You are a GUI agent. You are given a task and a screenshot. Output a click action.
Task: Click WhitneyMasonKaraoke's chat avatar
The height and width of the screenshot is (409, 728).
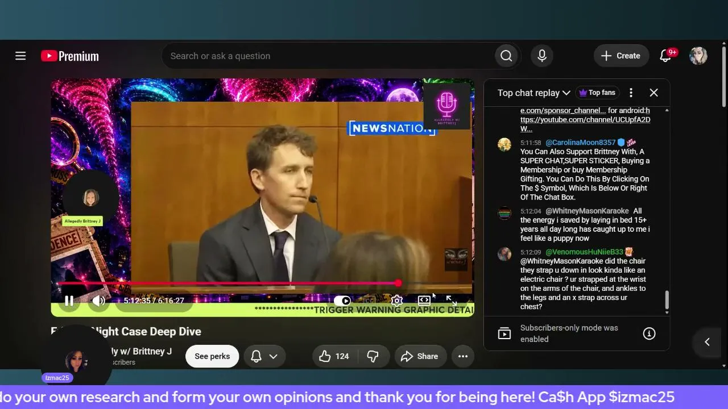pyautogui.click(x=504, y=213)
